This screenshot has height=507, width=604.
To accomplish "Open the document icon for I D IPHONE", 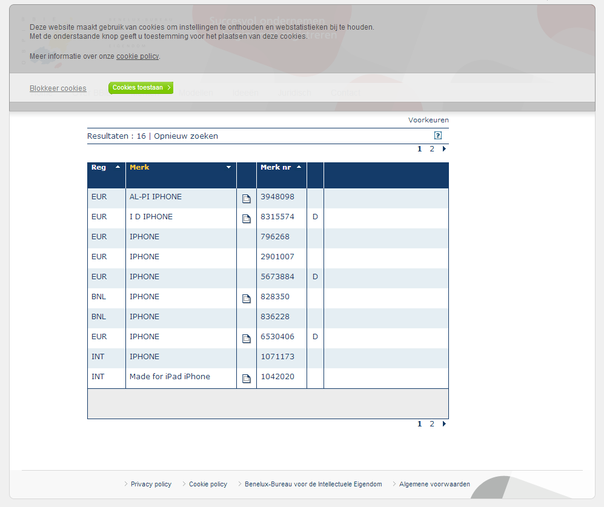I will (246, 219).
